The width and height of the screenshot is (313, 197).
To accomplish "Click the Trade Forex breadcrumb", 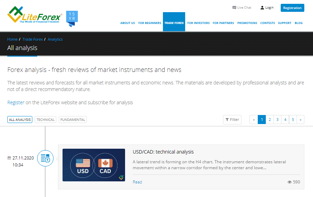I will [33, 39].
